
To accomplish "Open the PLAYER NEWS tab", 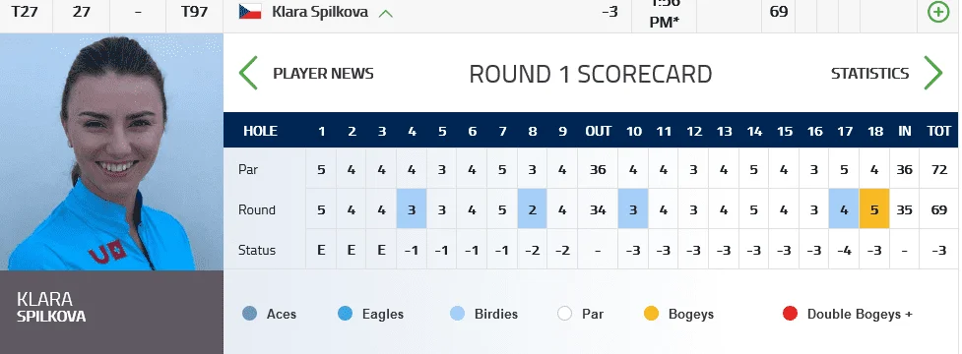I will pos(323,74).
